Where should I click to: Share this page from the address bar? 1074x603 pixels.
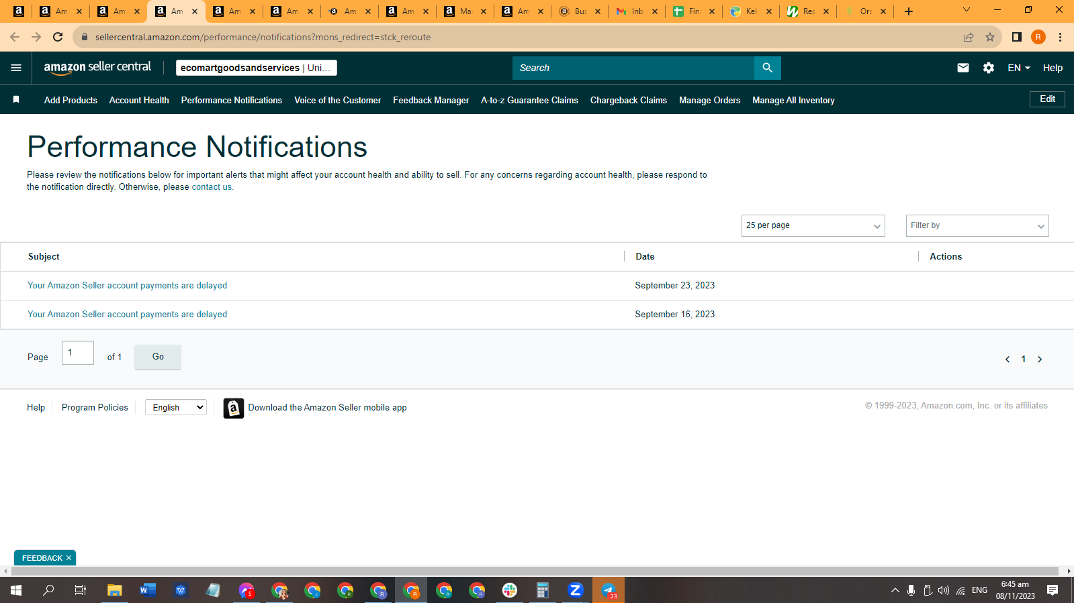pyautogui.click(x=968, y=37)
